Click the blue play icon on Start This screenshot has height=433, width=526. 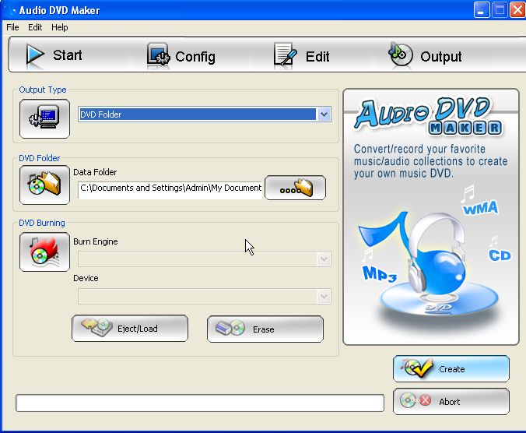pyautogui.click(x=34, y=55)
